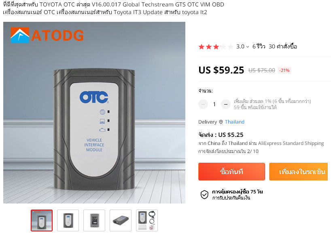Viewport: 331px width, 233px height.
Task: Expand the 3.0 rating dropdown chevron
Action: (x=248, y=47)
